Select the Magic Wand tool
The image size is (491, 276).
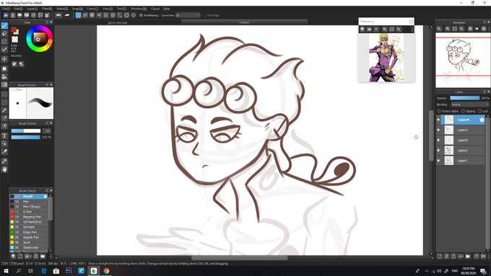click(4, 110)
